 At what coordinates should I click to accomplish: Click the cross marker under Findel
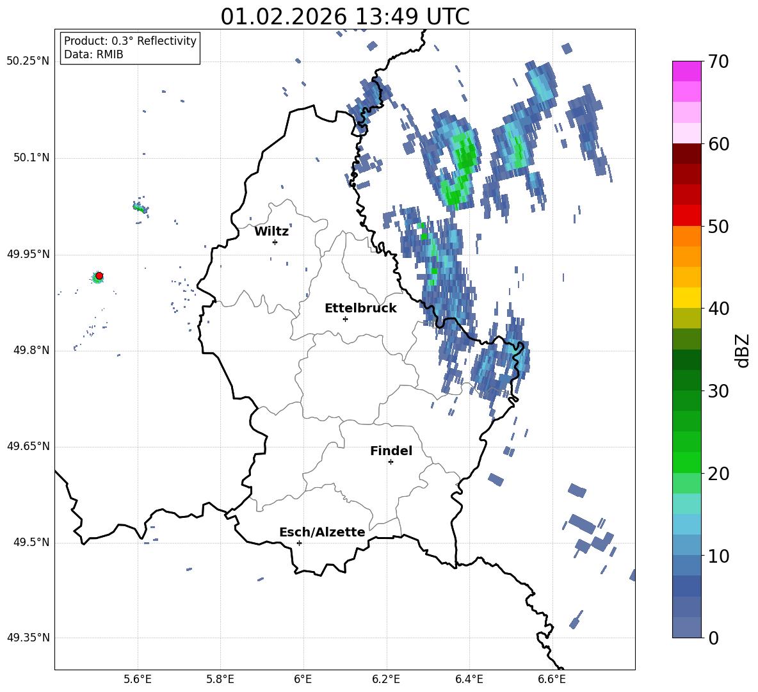click(391, 462)
